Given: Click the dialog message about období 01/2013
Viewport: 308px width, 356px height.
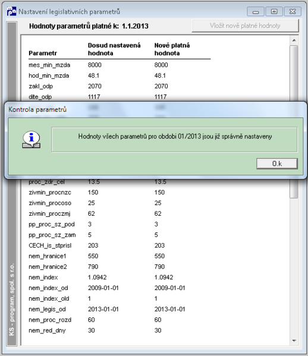Looking at the screenshot, I should click(175, 137).
